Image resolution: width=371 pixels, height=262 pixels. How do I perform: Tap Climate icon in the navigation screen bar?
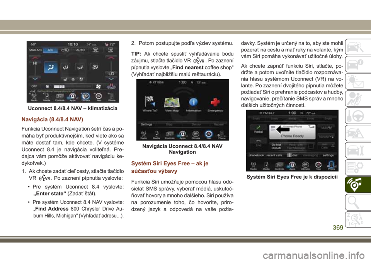click(x=196, y=134)
